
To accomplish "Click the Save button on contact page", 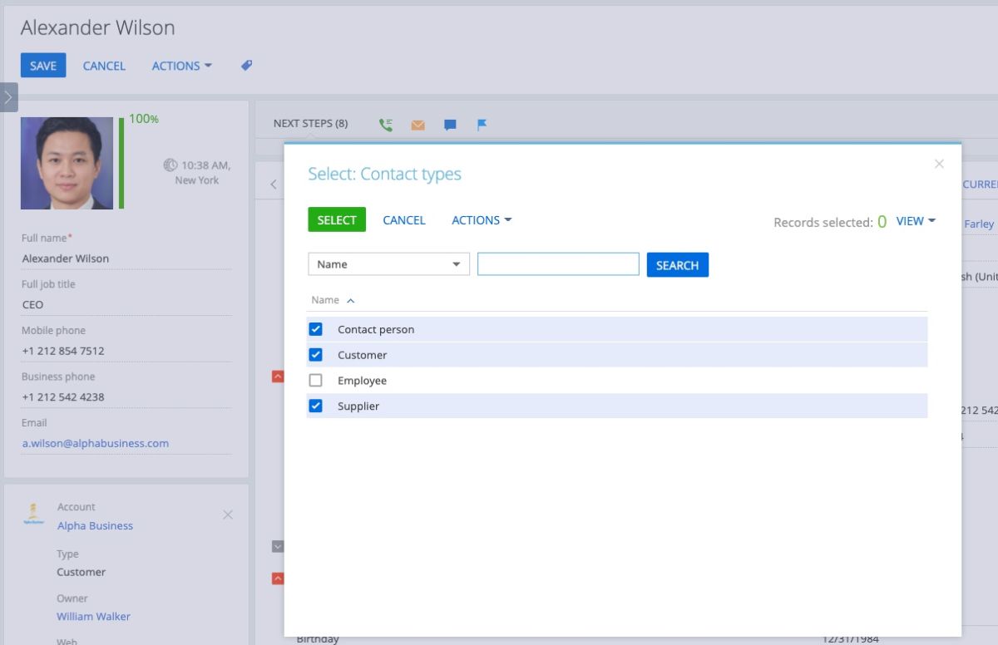I will (x=43, y=66).
